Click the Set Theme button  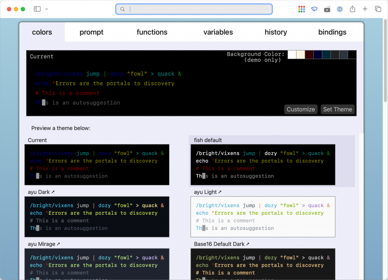click(x=338, y=109)
